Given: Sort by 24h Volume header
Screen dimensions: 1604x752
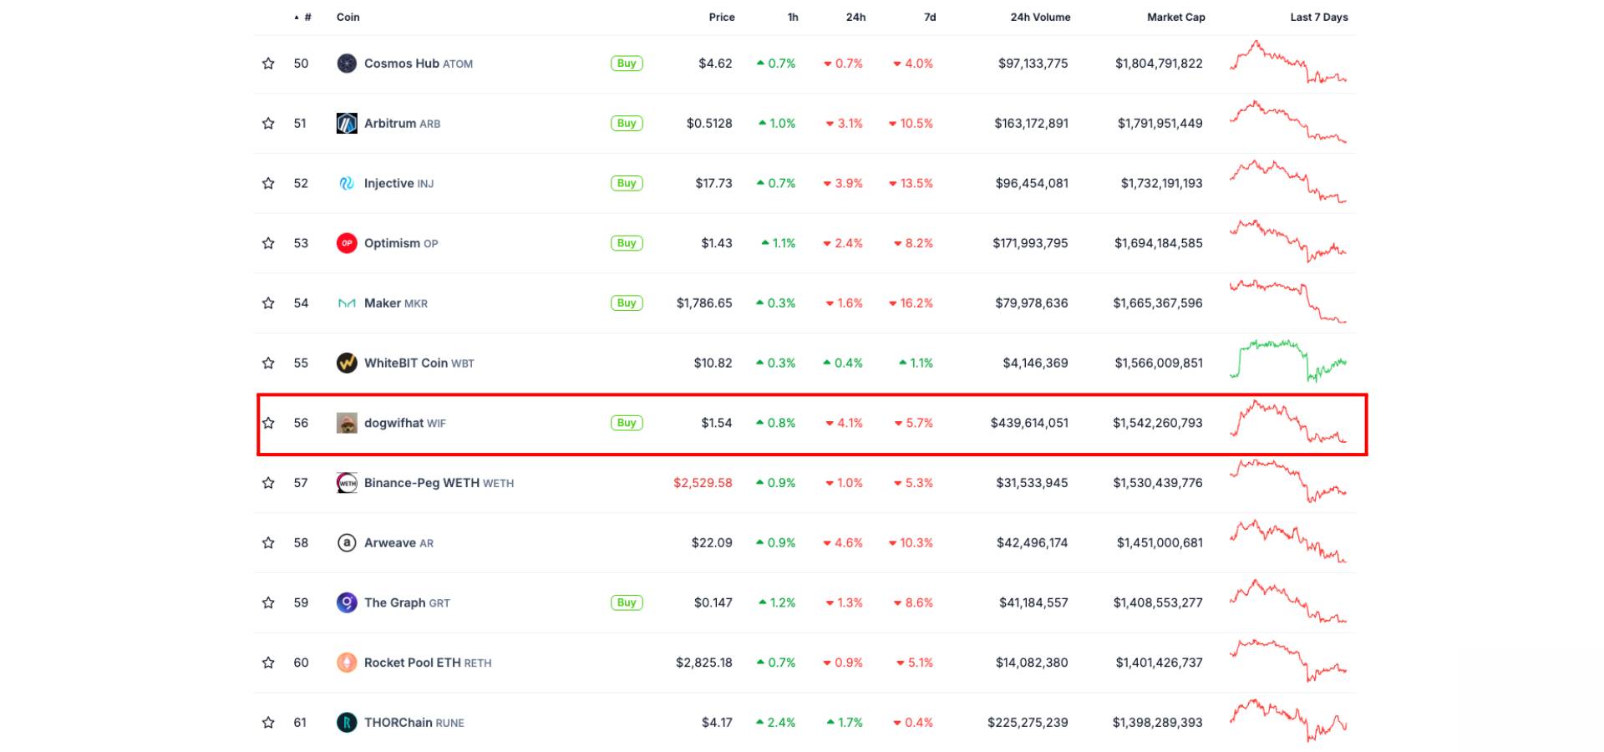Looking at the screenshot, I should tap(1040, 17).
